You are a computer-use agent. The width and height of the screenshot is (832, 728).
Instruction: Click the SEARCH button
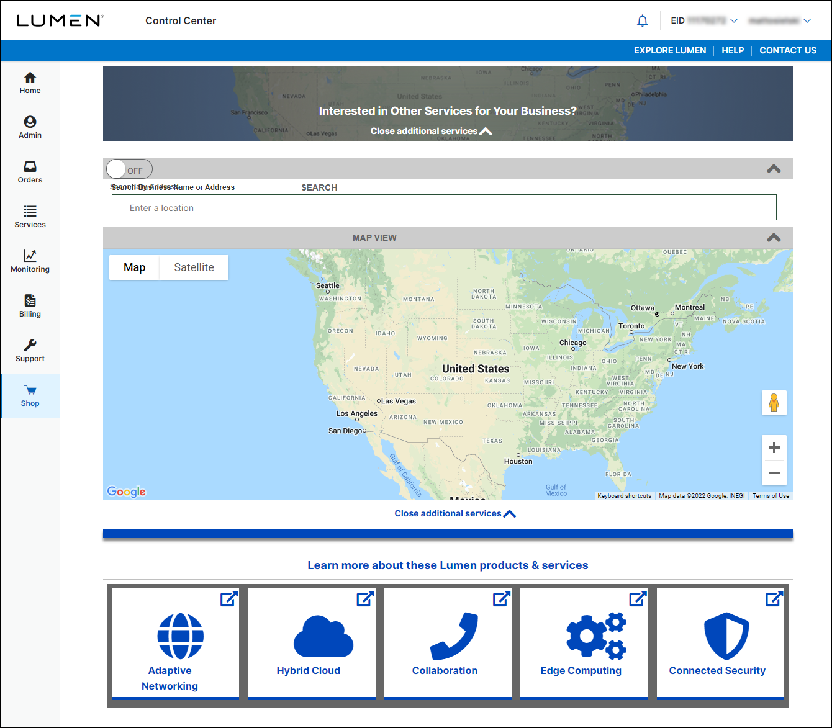tap(319, 187)
